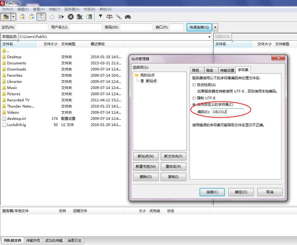
Task: Toggle transfer queue display icon
Action: coord(41,17)
